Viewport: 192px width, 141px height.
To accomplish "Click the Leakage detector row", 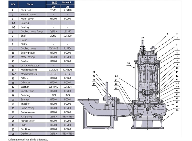I will (x=30, y=66).
